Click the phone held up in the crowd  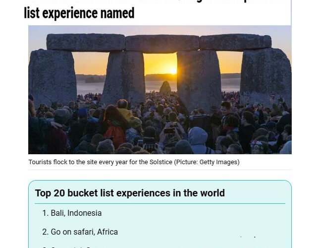(x=169, y=131)
